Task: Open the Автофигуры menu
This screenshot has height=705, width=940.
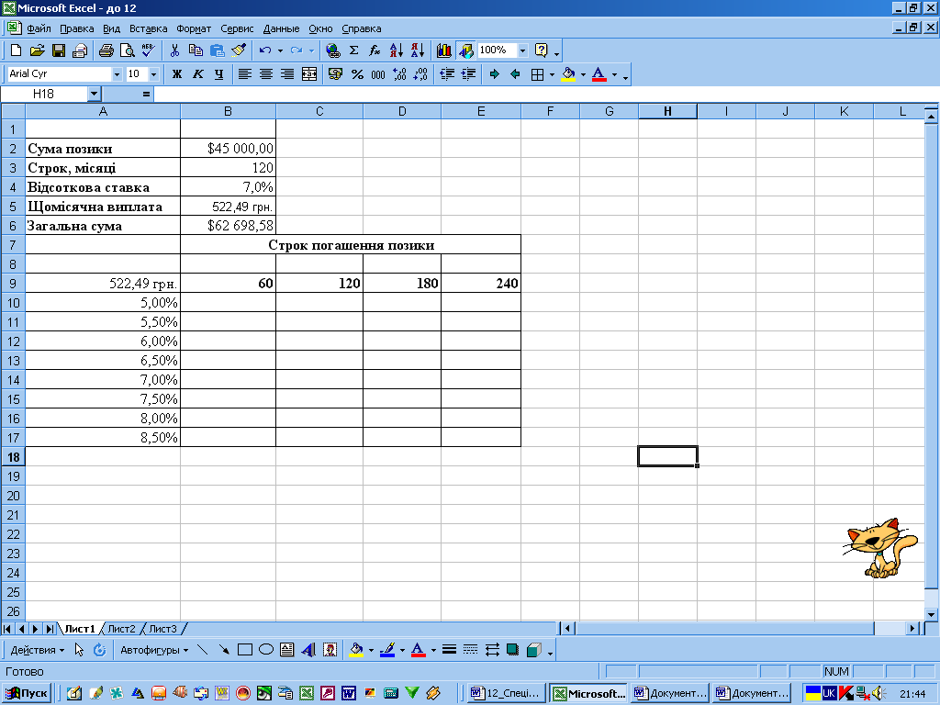Action: coord(154,650)
